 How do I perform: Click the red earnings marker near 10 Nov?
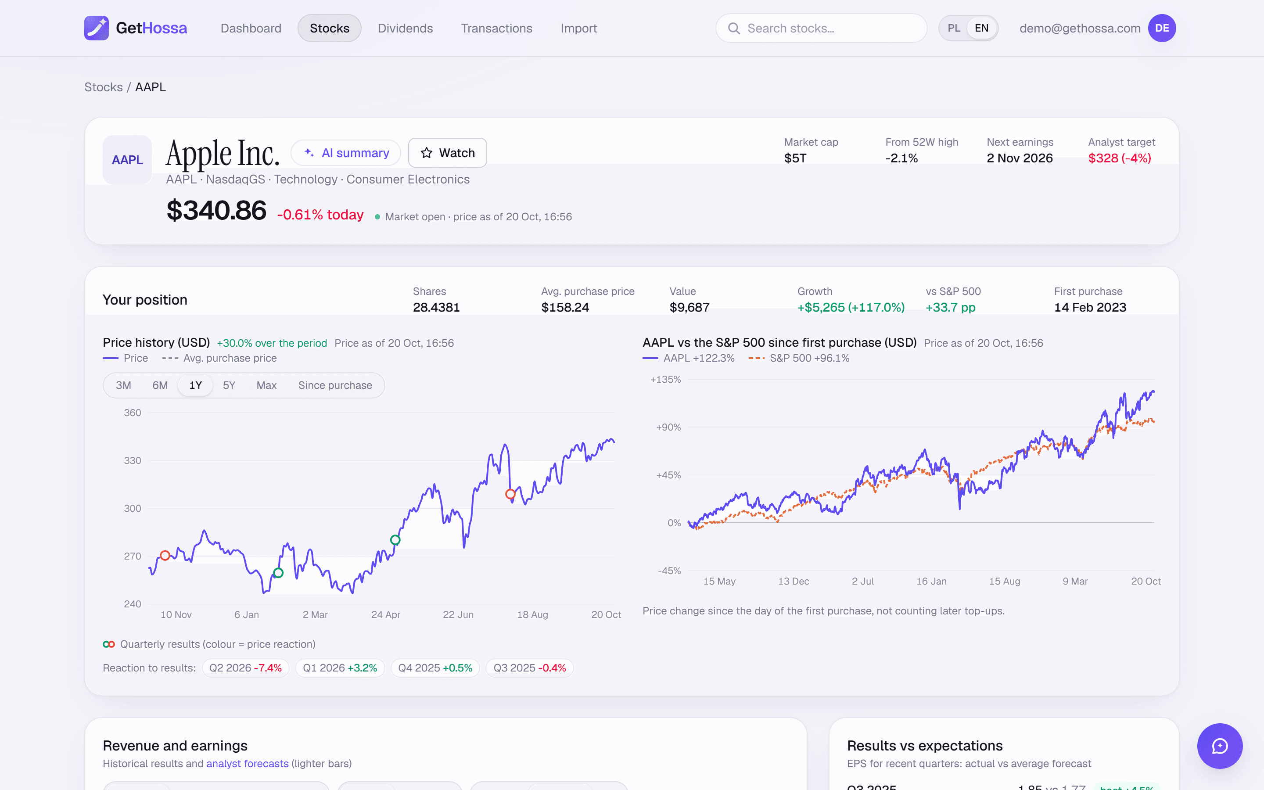(x=165, y=555)
